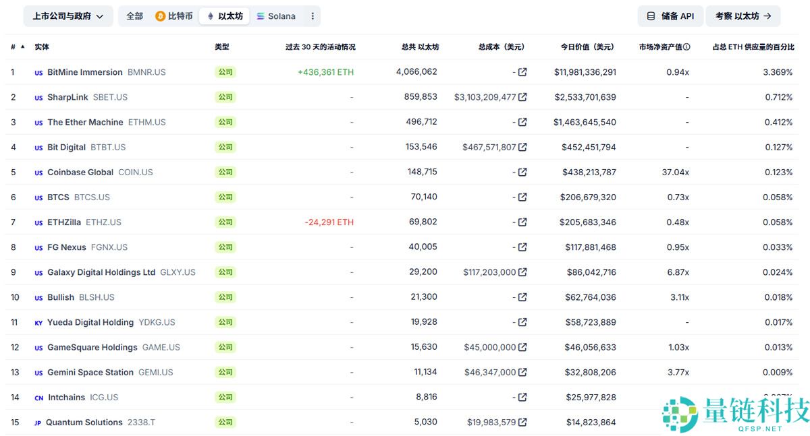Sort by 总成本（美元） column header
Screen dimensions: 810x436
coord(502,47)
